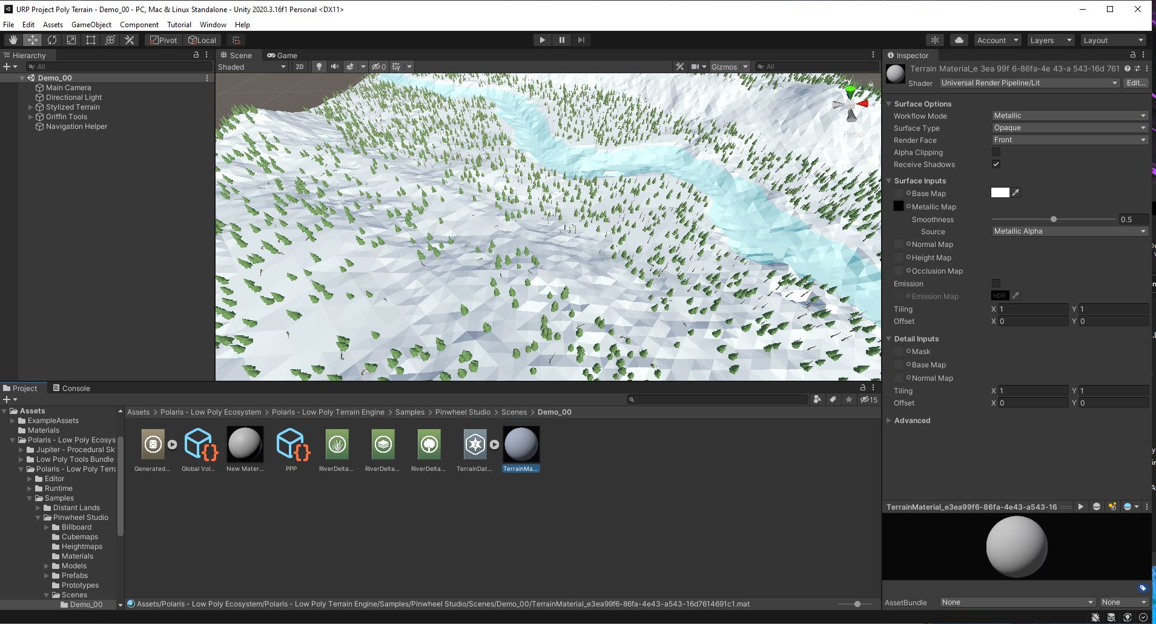Toggle grid snapping icon in toolbar
This screenshot has height=624, width=1156.
[x=236, y=40]
